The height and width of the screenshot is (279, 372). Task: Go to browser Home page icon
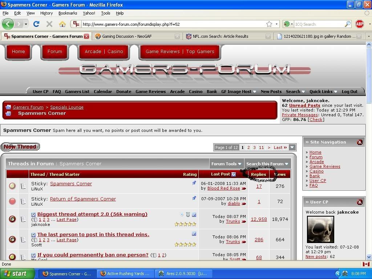pyautogui.click(x=62, y=24)
